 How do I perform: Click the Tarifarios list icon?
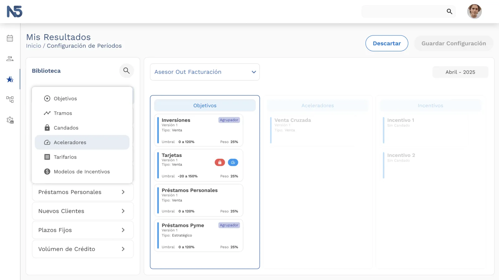[x=47, y=157]
